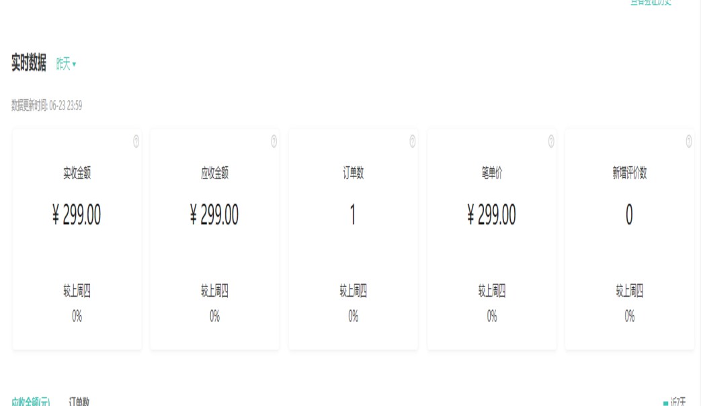Click the 0 value under 新增评价数
This screenshot has width=701, height=406.
tap(629, 215)
